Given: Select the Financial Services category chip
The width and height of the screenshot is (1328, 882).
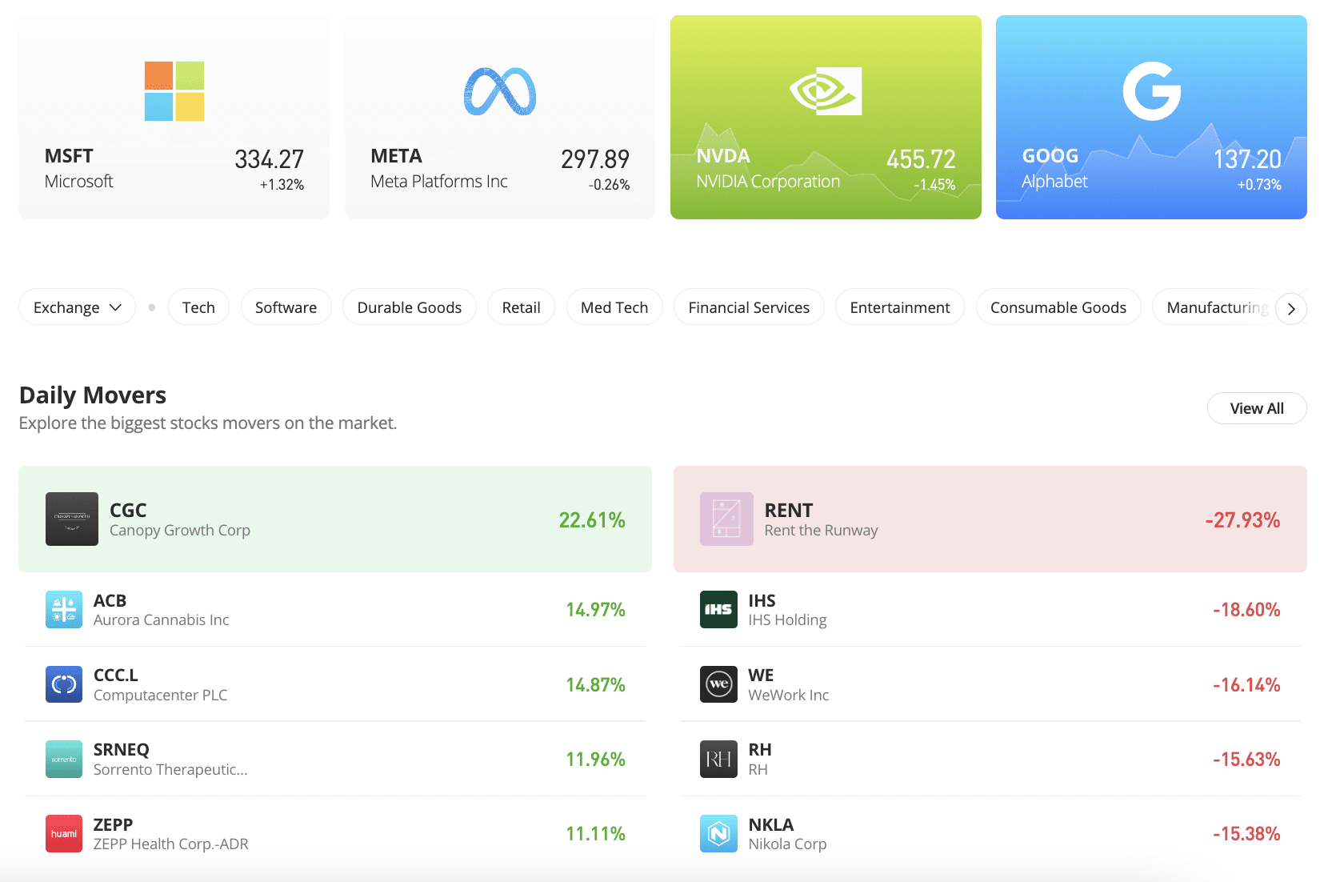Looking at the screenshot, I should (x=749, y=307).
